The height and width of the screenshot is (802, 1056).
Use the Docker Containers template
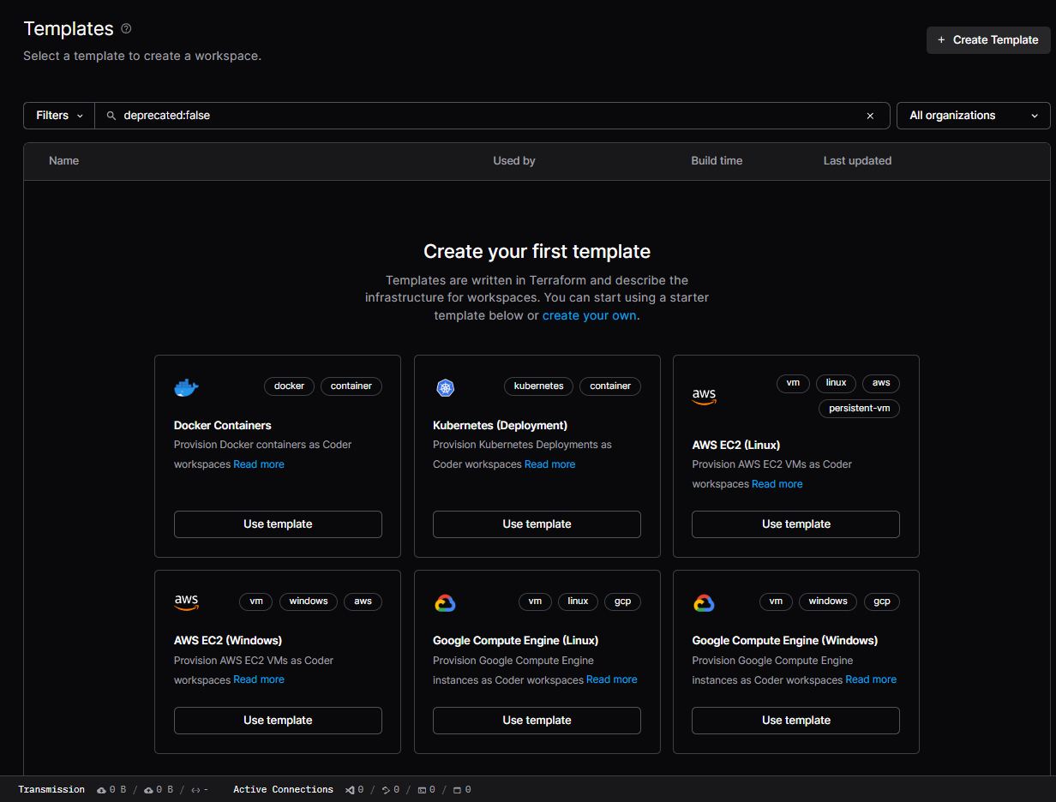(x=278, y=524)
